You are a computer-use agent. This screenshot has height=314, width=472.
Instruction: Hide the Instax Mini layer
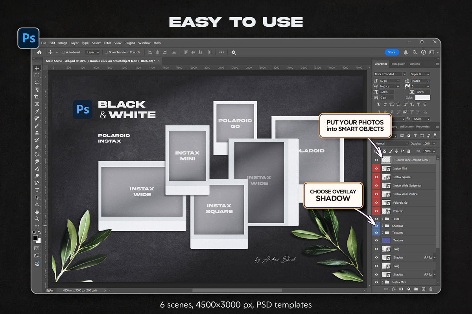(376, 168)
